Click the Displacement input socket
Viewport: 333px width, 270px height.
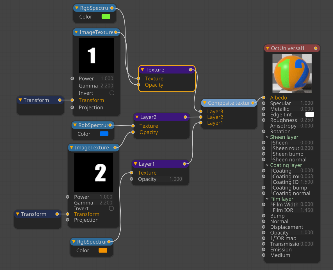click(x=264, y=227)
